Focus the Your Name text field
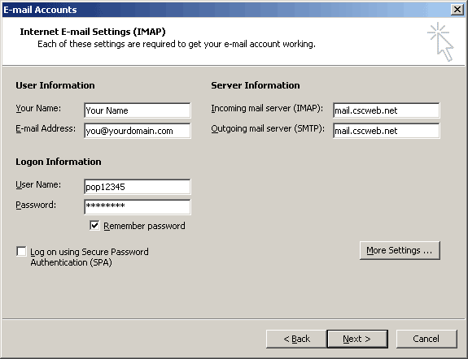This screenshot has height=359, width=468. (x=138, y=110)
